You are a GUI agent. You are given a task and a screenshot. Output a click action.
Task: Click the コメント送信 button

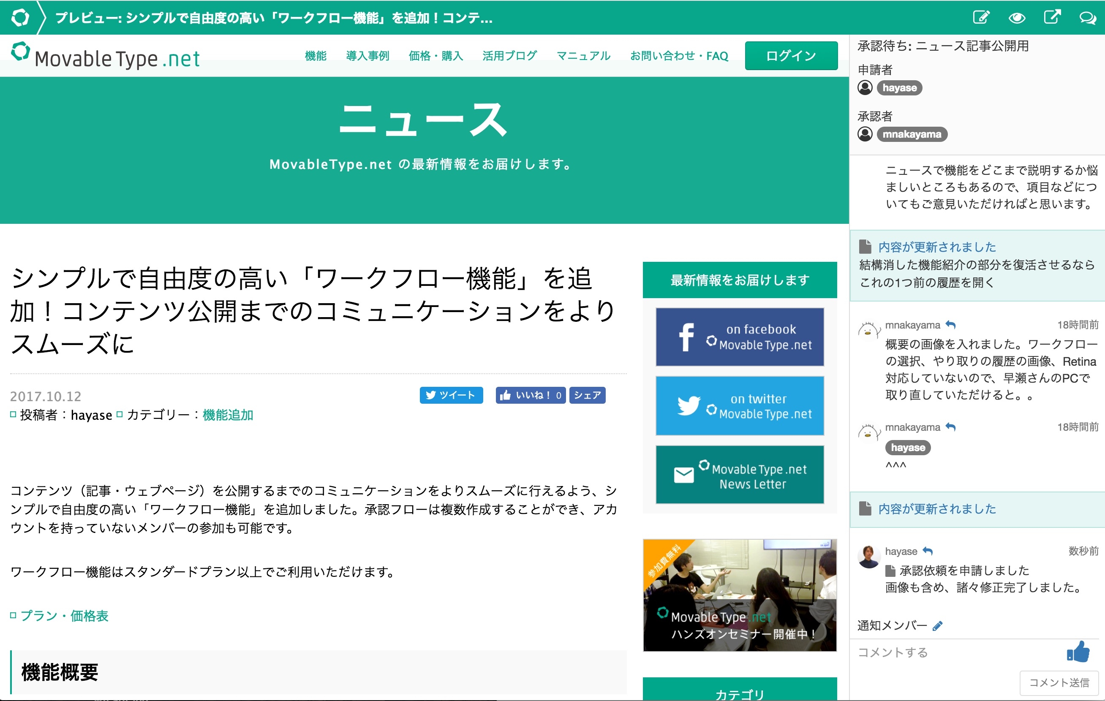[1059, 683]
